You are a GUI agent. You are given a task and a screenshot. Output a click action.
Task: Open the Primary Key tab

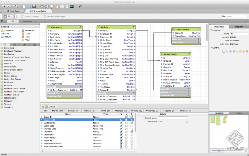136,111
